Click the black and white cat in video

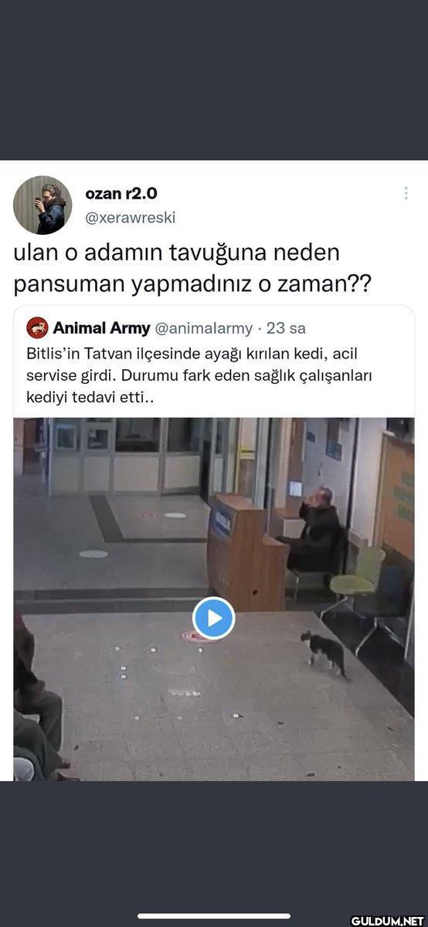[324, 654]
